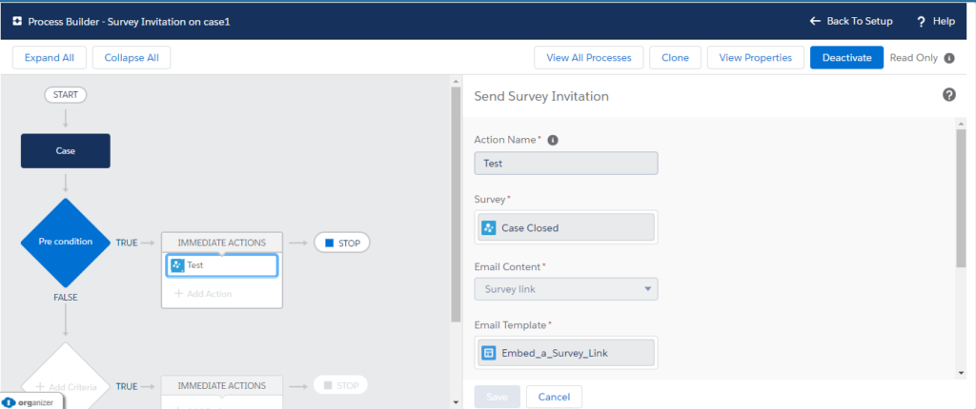
Task: Click the panel help icon beside Send Survey Invitation
Action: click(948, 94)
